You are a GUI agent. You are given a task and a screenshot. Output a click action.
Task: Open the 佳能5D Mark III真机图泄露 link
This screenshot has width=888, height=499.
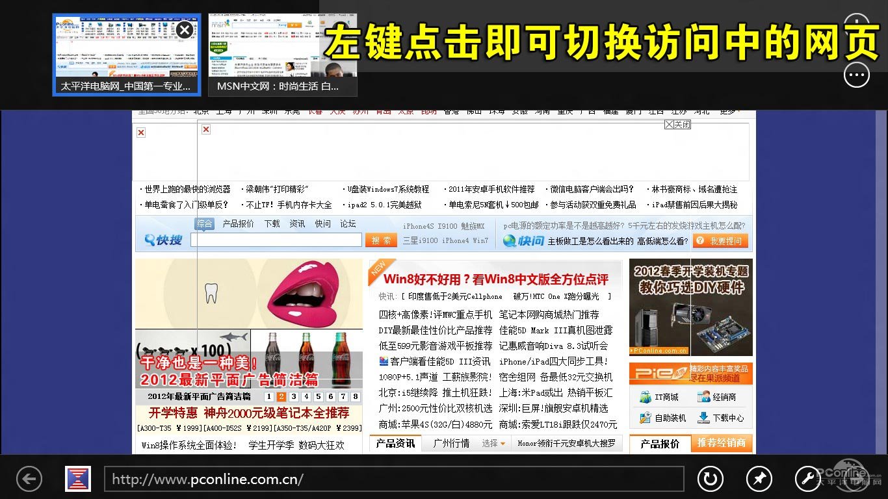[x=556, y=330]
